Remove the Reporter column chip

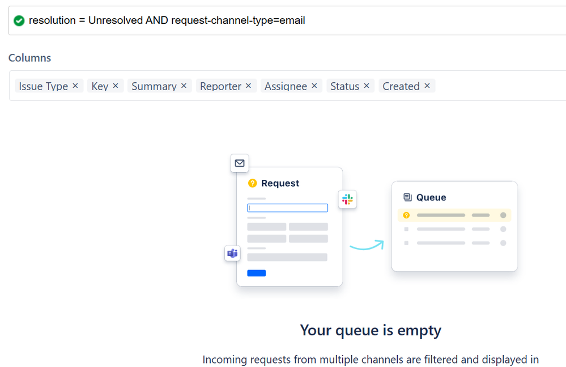(248, 86)
